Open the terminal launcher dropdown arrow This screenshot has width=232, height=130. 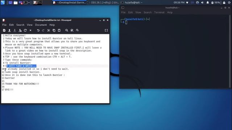tap(29, 3)
